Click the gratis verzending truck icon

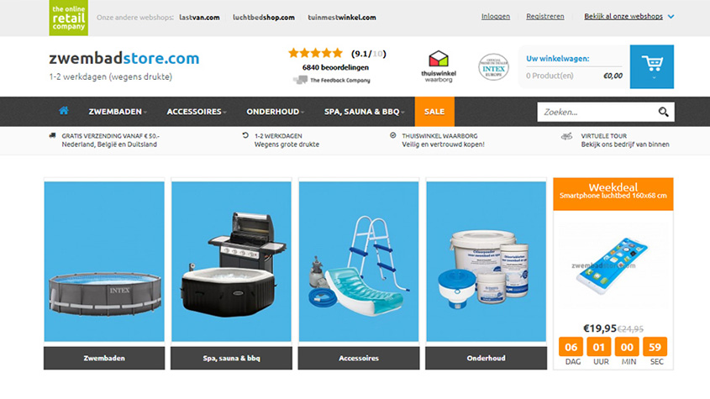point(53,135)
